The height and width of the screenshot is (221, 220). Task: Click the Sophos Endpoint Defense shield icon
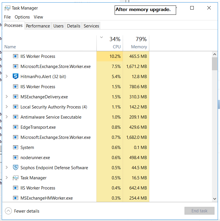[x=16, y=167]
